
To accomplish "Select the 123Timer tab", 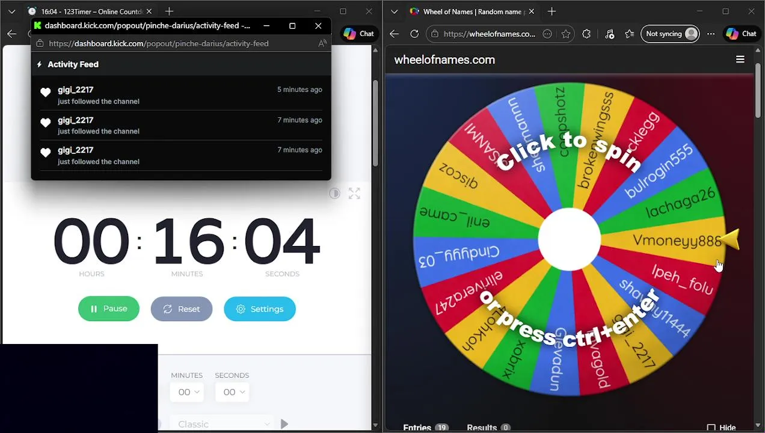I will [90, 11].
